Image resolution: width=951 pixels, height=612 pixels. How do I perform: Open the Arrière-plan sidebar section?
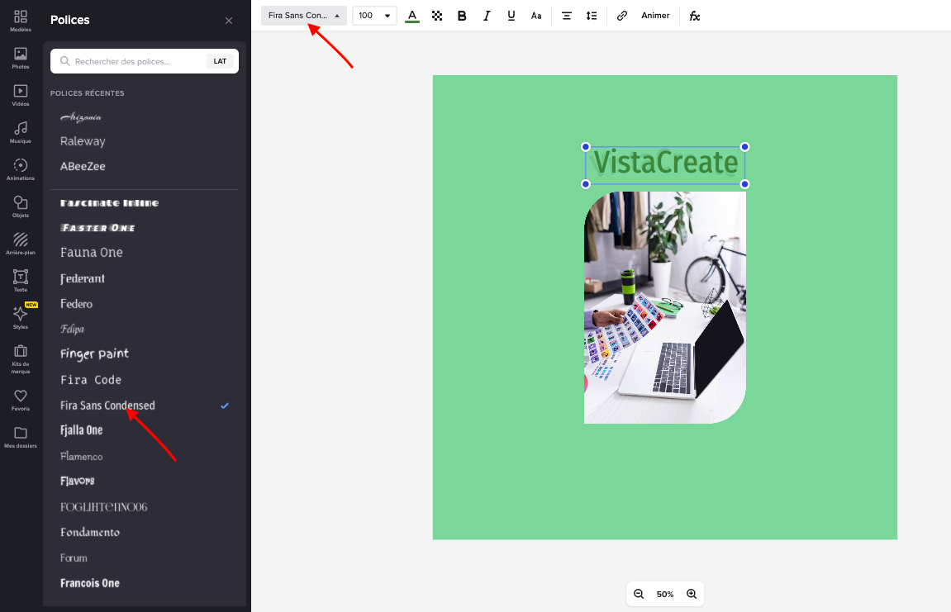[21, 244]
